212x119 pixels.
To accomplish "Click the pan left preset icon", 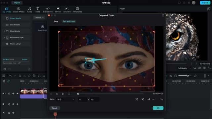I will click(153, 99).
